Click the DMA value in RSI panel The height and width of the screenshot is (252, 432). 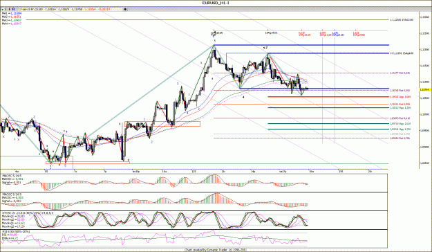10,238
